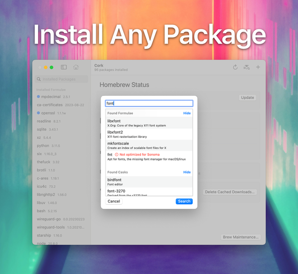
Task: Select birdfont cask result
Action: point(149,182)
